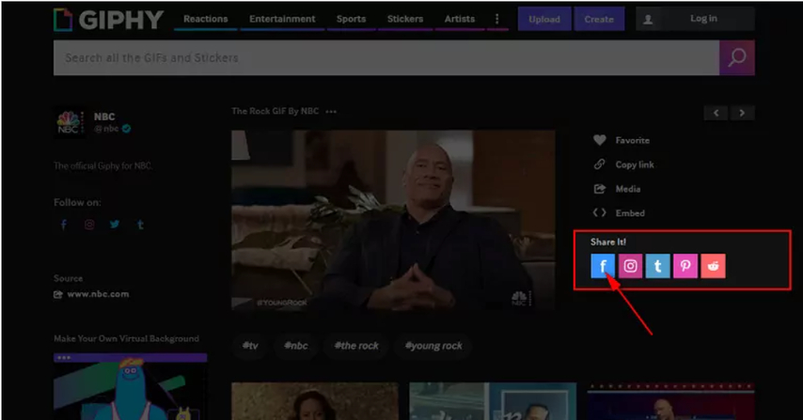Screen dimensions: 803x420
Task: Click the Create button
Action: pos(599,19)
